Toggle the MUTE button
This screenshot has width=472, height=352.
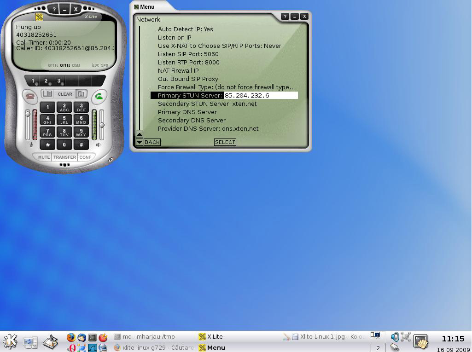[44, 157]
